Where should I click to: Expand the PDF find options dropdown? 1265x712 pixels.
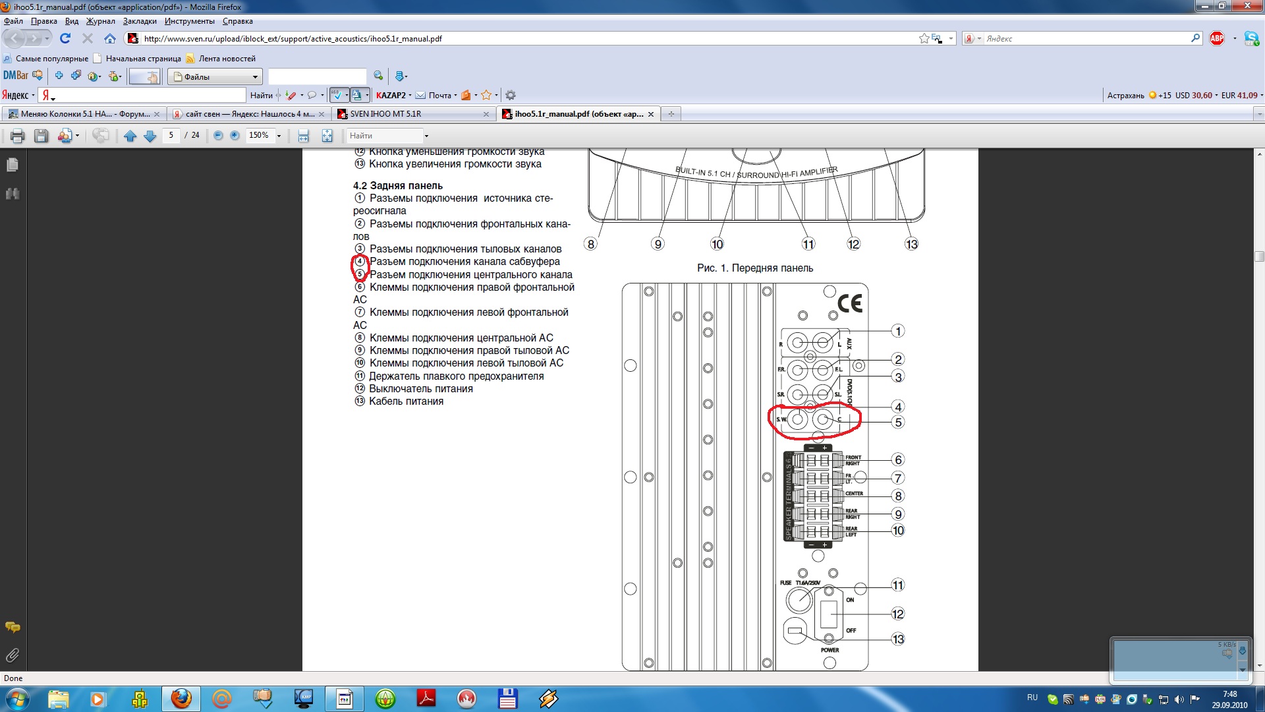click(426, 136)
